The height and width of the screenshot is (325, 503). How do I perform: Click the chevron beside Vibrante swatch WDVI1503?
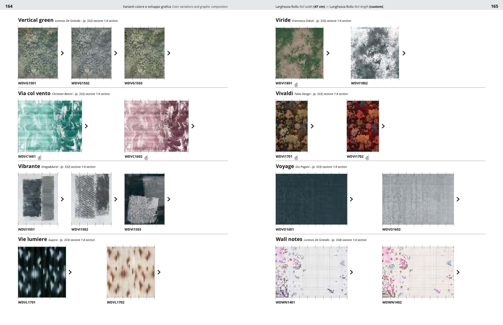pyautogui.click(x=169, y=199)
